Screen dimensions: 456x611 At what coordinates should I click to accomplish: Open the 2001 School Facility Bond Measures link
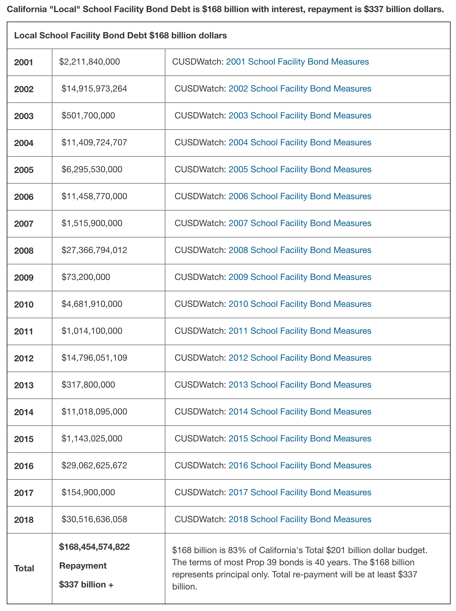point(298,62)
